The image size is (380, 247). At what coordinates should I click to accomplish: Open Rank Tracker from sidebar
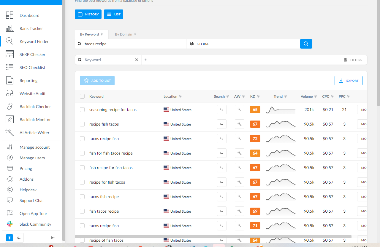click(31, 28)
